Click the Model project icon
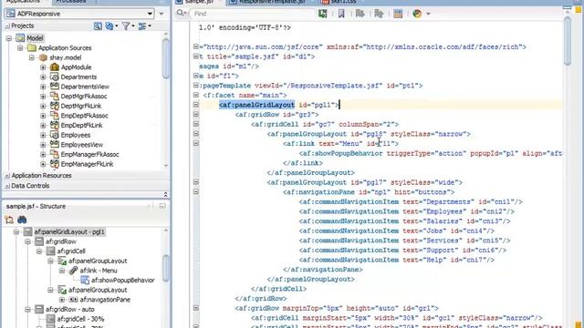 point(20,38)
